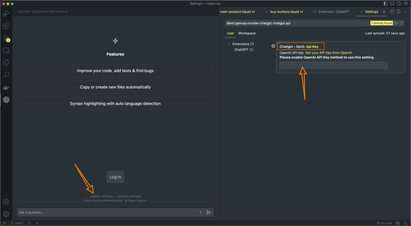Image resolution: width=411 pixels, height=226 pixels.
Task: Collapse the Extensions (1) tree node
Action: point(230,44)
